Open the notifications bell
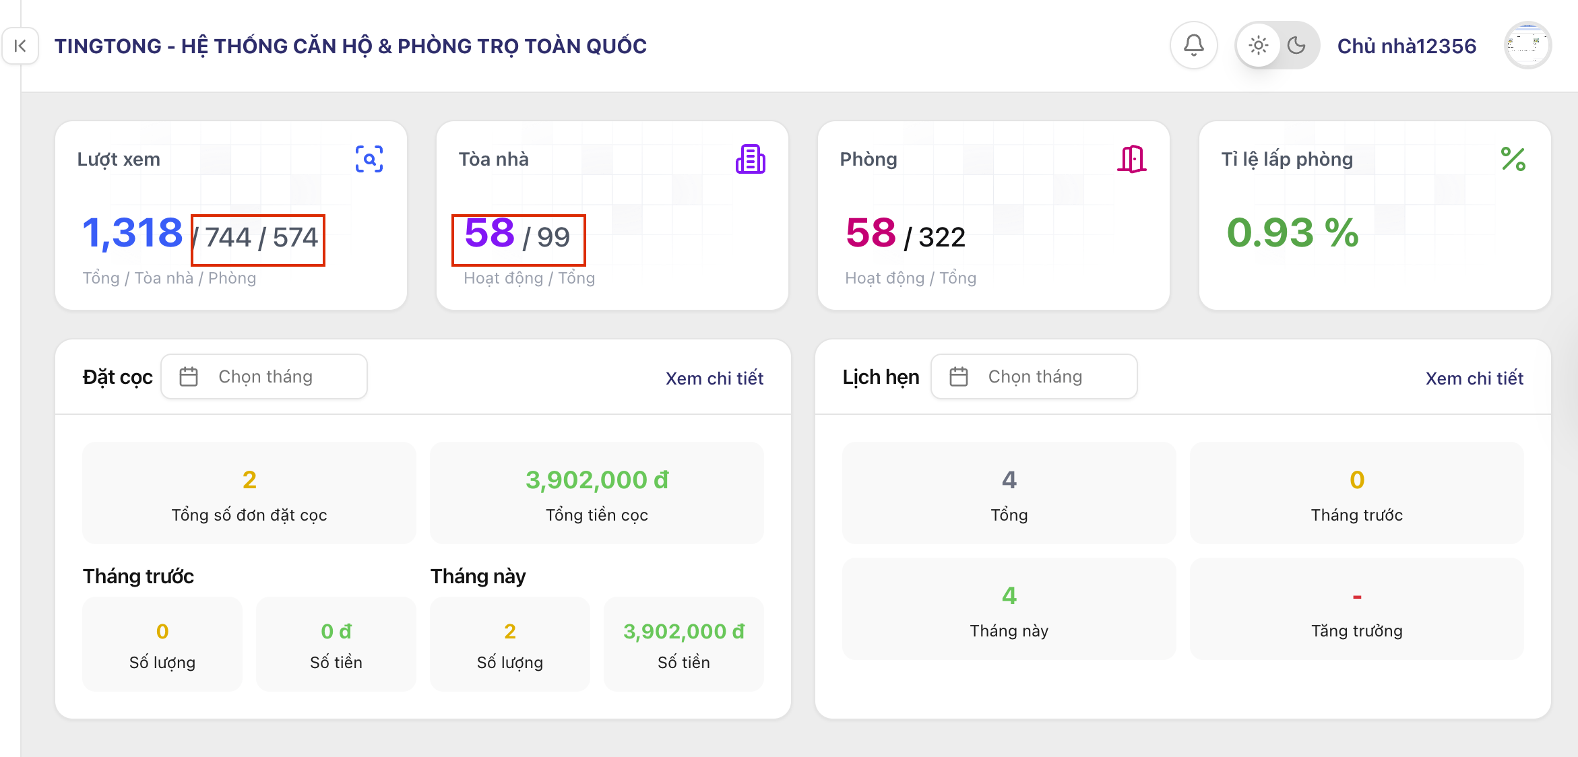Viewport: 1578px width, 757px height. 1193,45
